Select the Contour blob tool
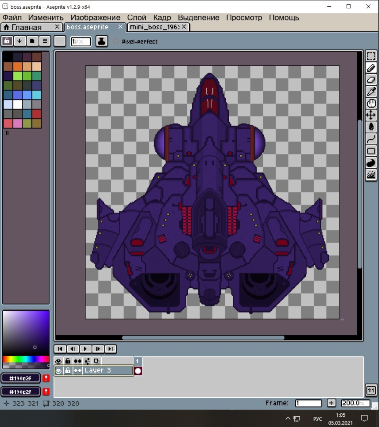Screen dimensions: 379x427 [371, 163]
